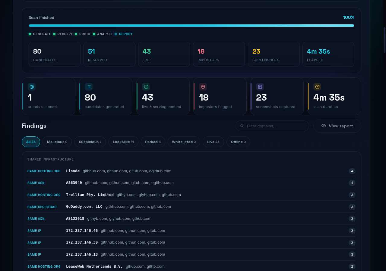Click the 1 brands scanned card

(x=49, y=96)
